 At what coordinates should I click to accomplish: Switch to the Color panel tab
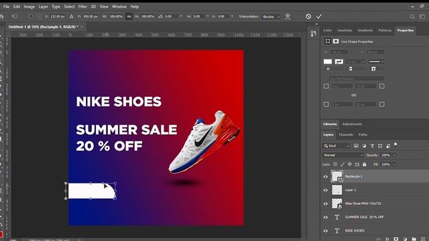[x=328, y=30]
